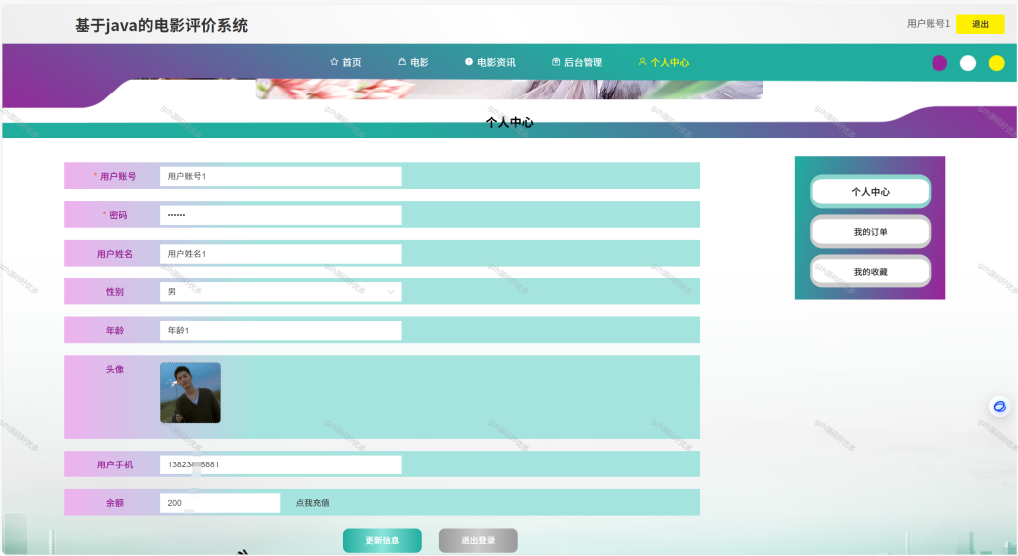Click the yellow 退出 button
The height and width of the screenshot is (556, 1018).
click(980, 24)
